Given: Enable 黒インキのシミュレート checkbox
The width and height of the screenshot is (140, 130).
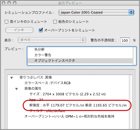Looking at the screenshot, I should [x=6, y=22].
